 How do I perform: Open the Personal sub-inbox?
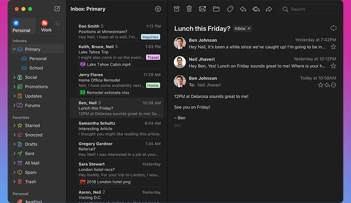click(x=37, y=59)
